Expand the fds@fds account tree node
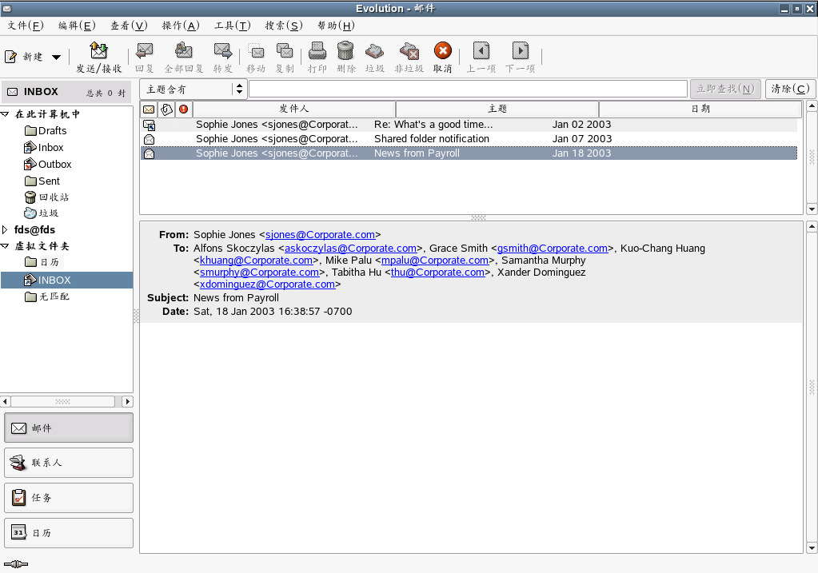 click(6, 230)
